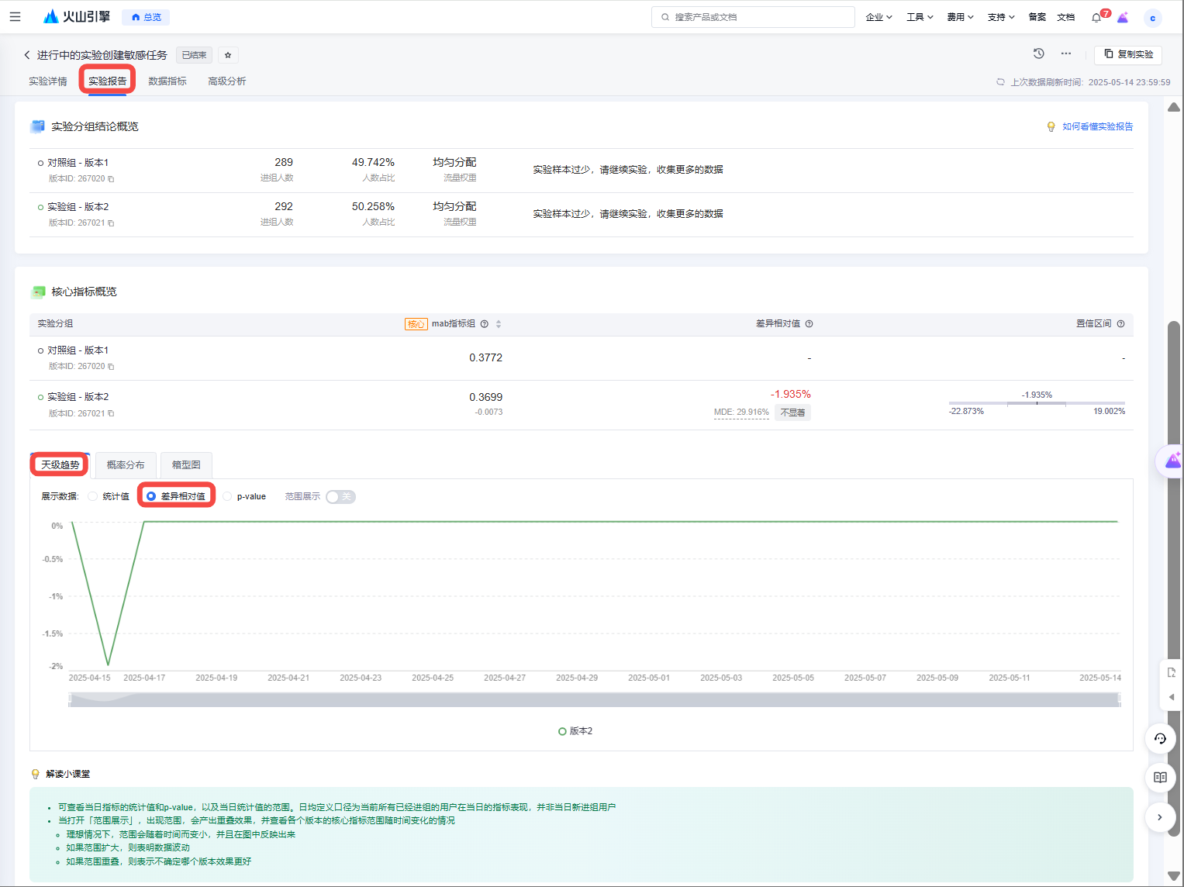Switch to the 数据指标 tab
1184x887 pixels.
(x=167, y=81)
